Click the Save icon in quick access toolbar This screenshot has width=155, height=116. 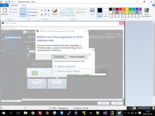[6, 2]
